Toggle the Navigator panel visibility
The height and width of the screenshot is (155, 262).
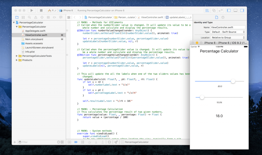[x=229, y=10]
